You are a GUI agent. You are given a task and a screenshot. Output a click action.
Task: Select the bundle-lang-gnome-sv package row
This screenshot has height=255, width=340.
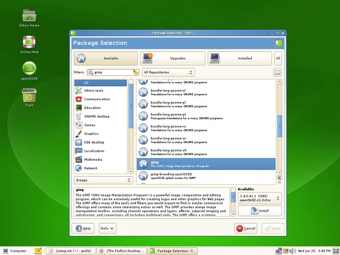tap(206, 140)
